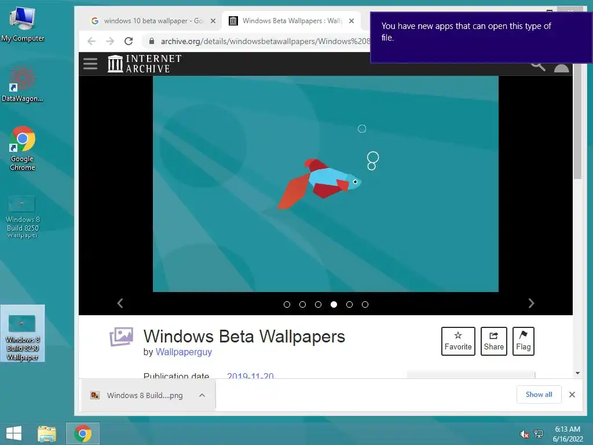
Task: Dismiss the downloads bar
Action: tap(572, 395)
